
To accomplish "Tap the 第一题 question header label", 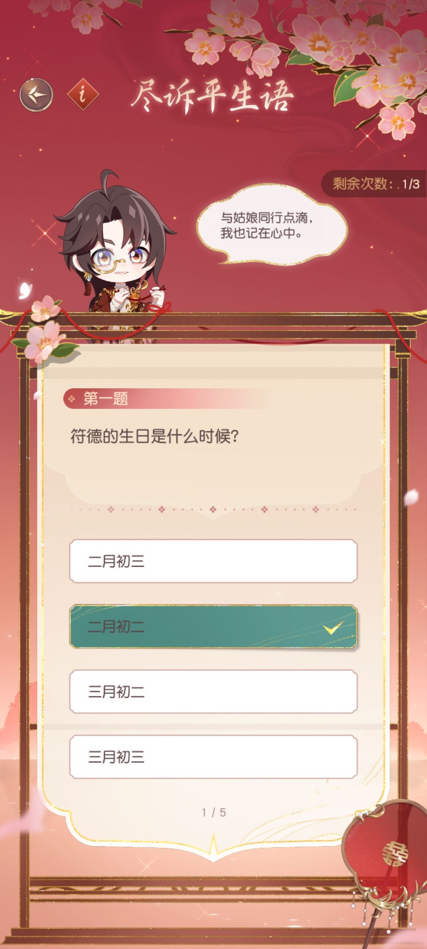I will point(106,399).
